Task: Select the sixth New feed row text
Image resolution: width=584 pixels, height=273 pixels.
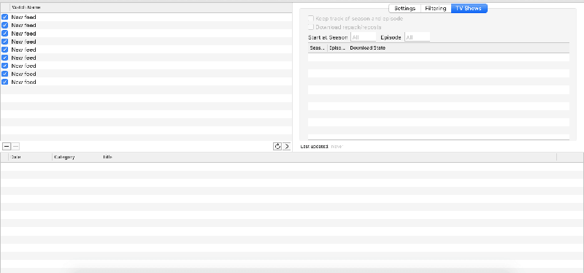Action: (x=23, y=58)
